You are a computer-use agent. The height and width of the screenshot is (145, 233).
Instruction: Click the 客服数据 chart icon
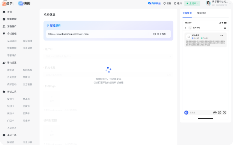coord(4,19)
